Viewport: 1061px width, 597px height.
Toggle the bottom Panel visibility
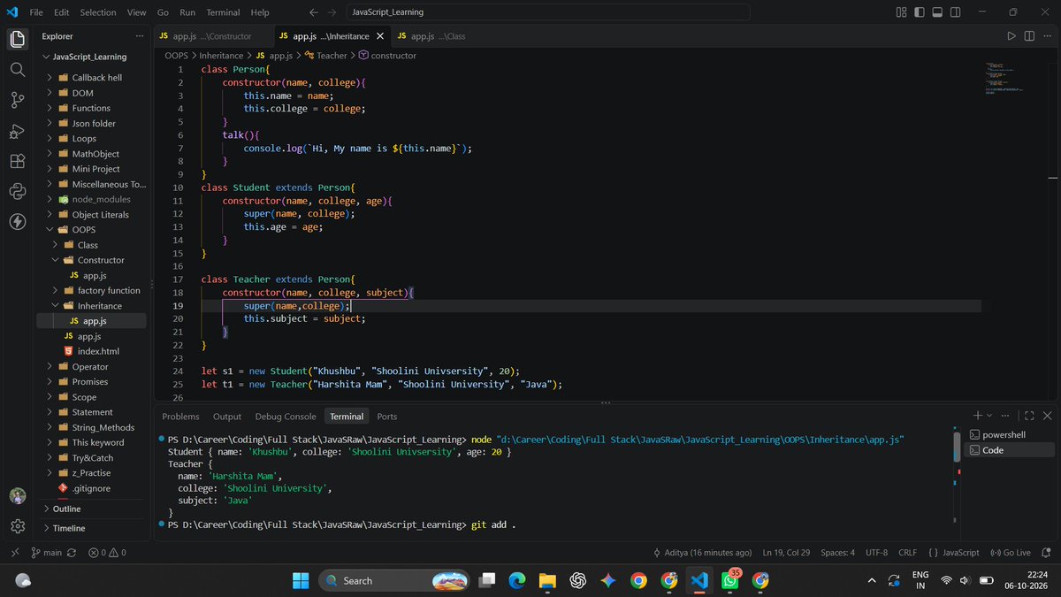pos(937,12)
